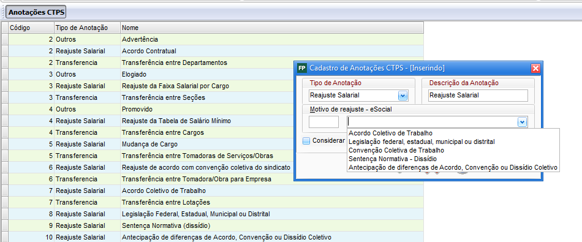Sort by the Código column header
Image resolution: width=582 pixels, height=242 pixels.
(31, 28)
